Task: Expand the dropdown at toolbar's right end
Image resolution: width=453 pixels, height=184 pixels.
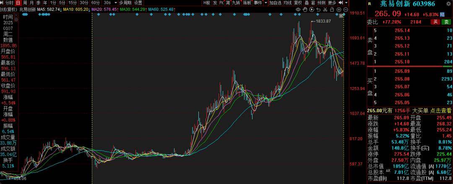Action: 346,3
